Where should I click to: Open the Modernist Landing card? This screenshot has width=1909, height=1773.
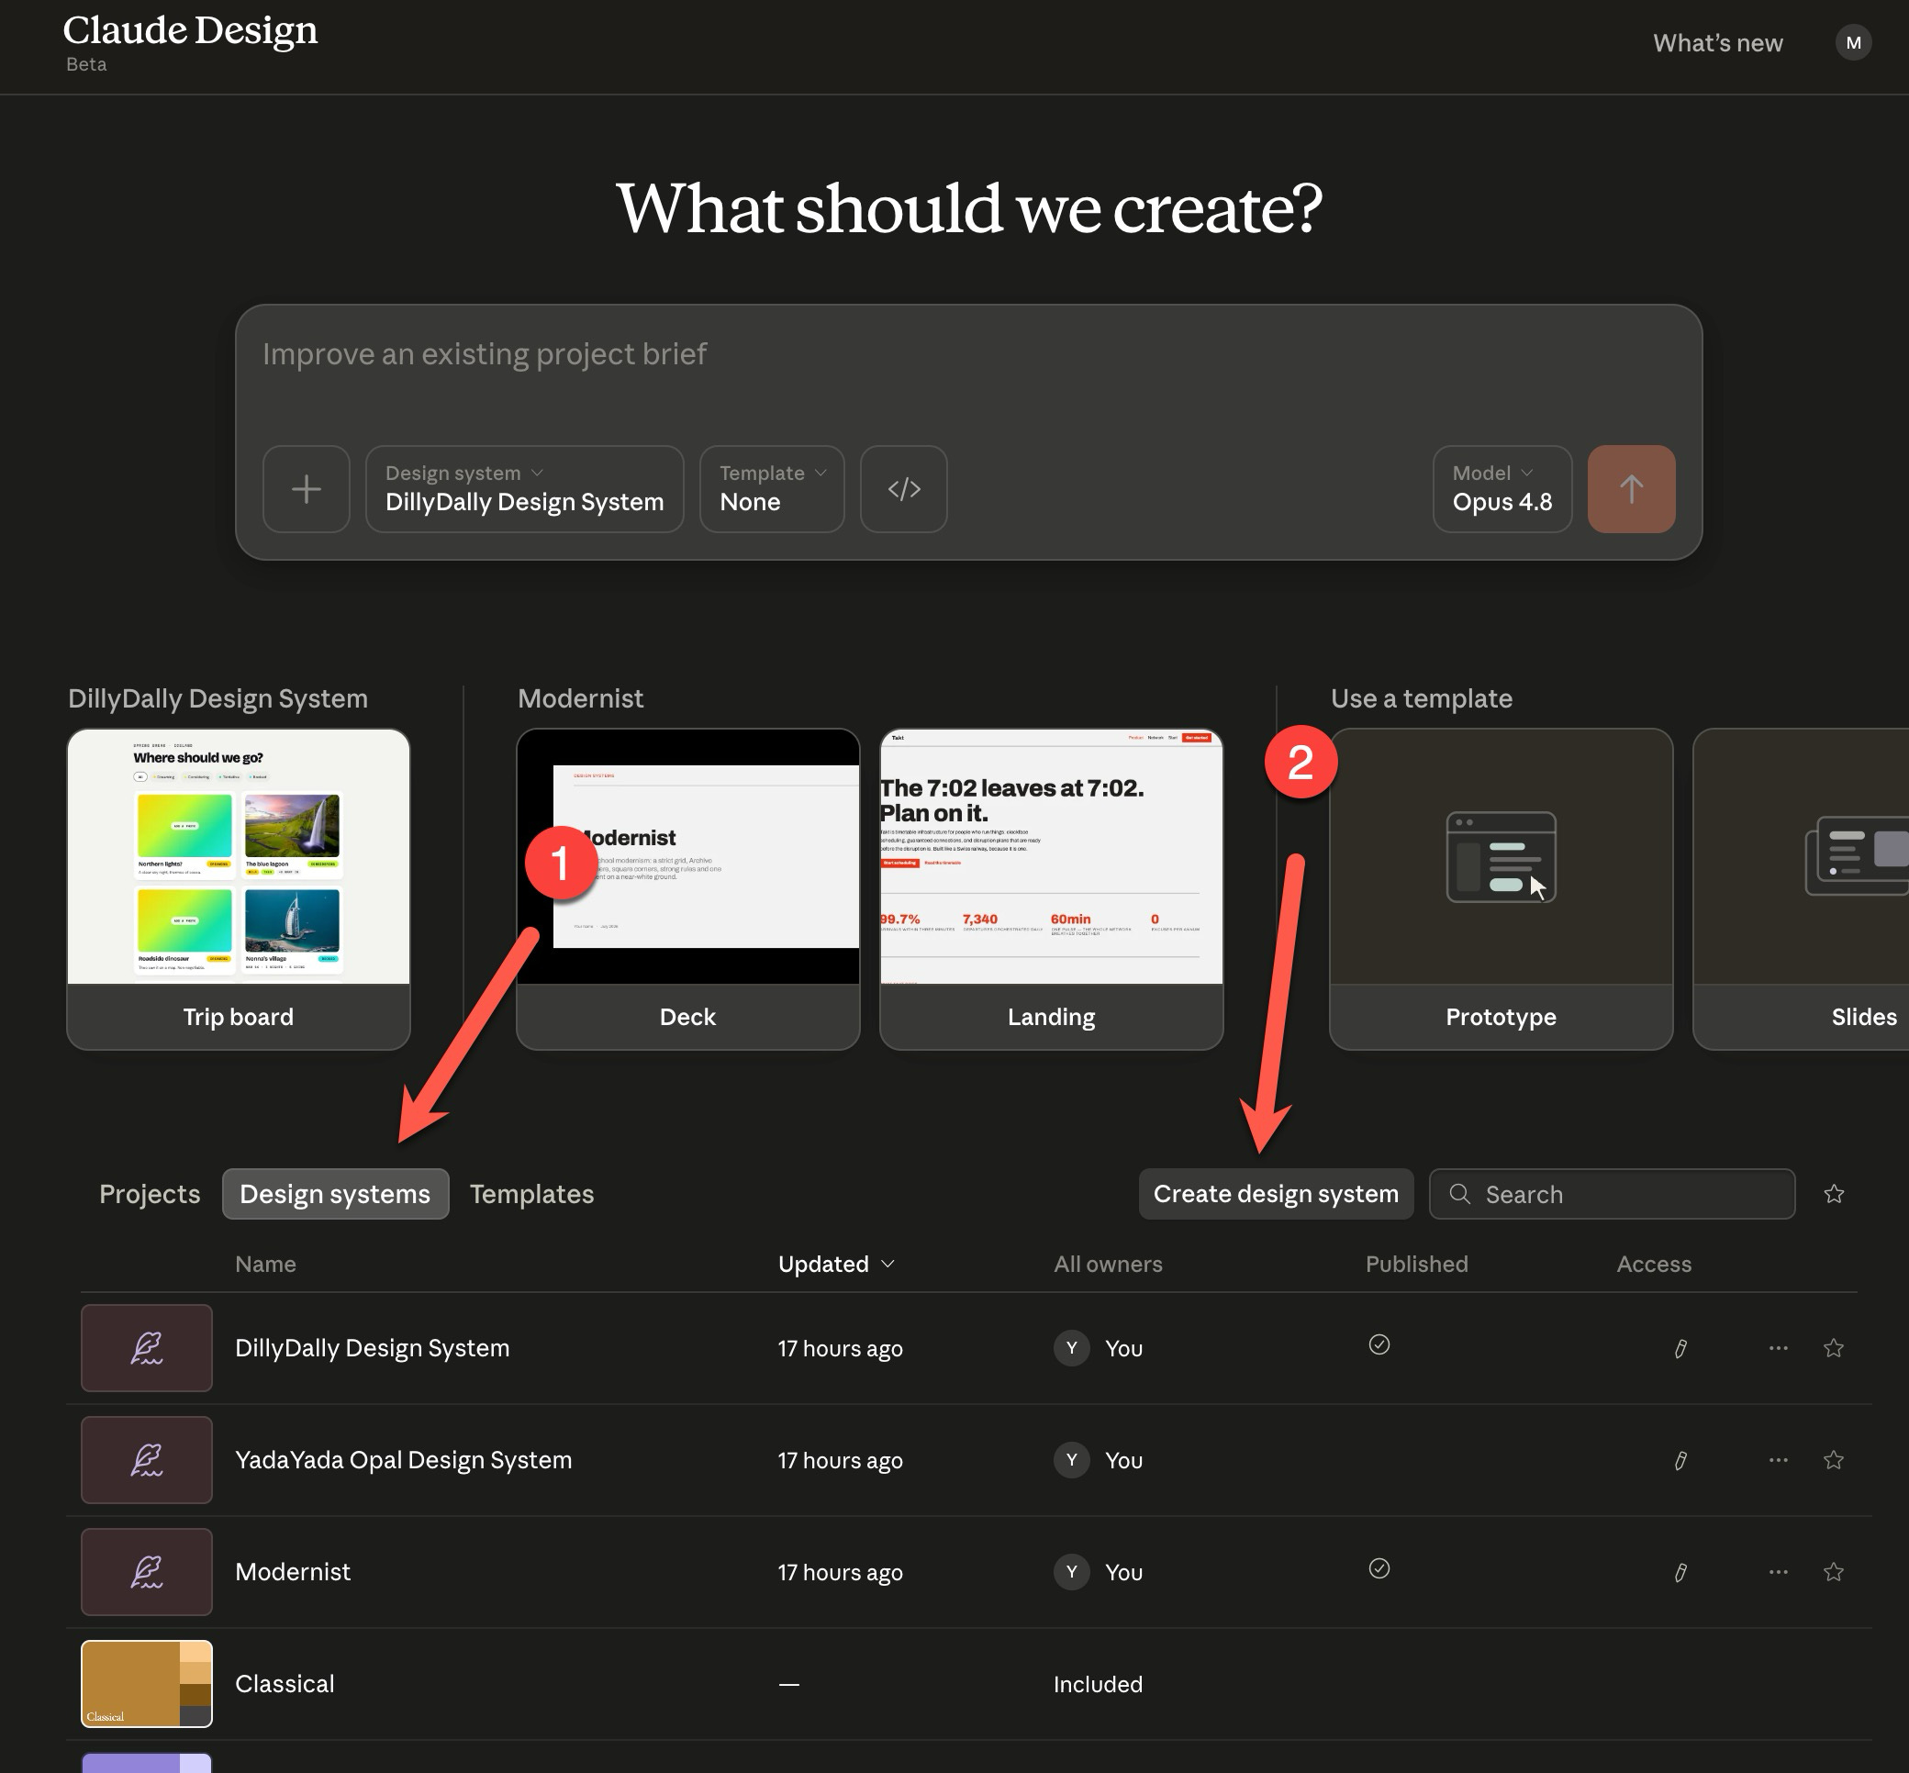coord(1052,889)
